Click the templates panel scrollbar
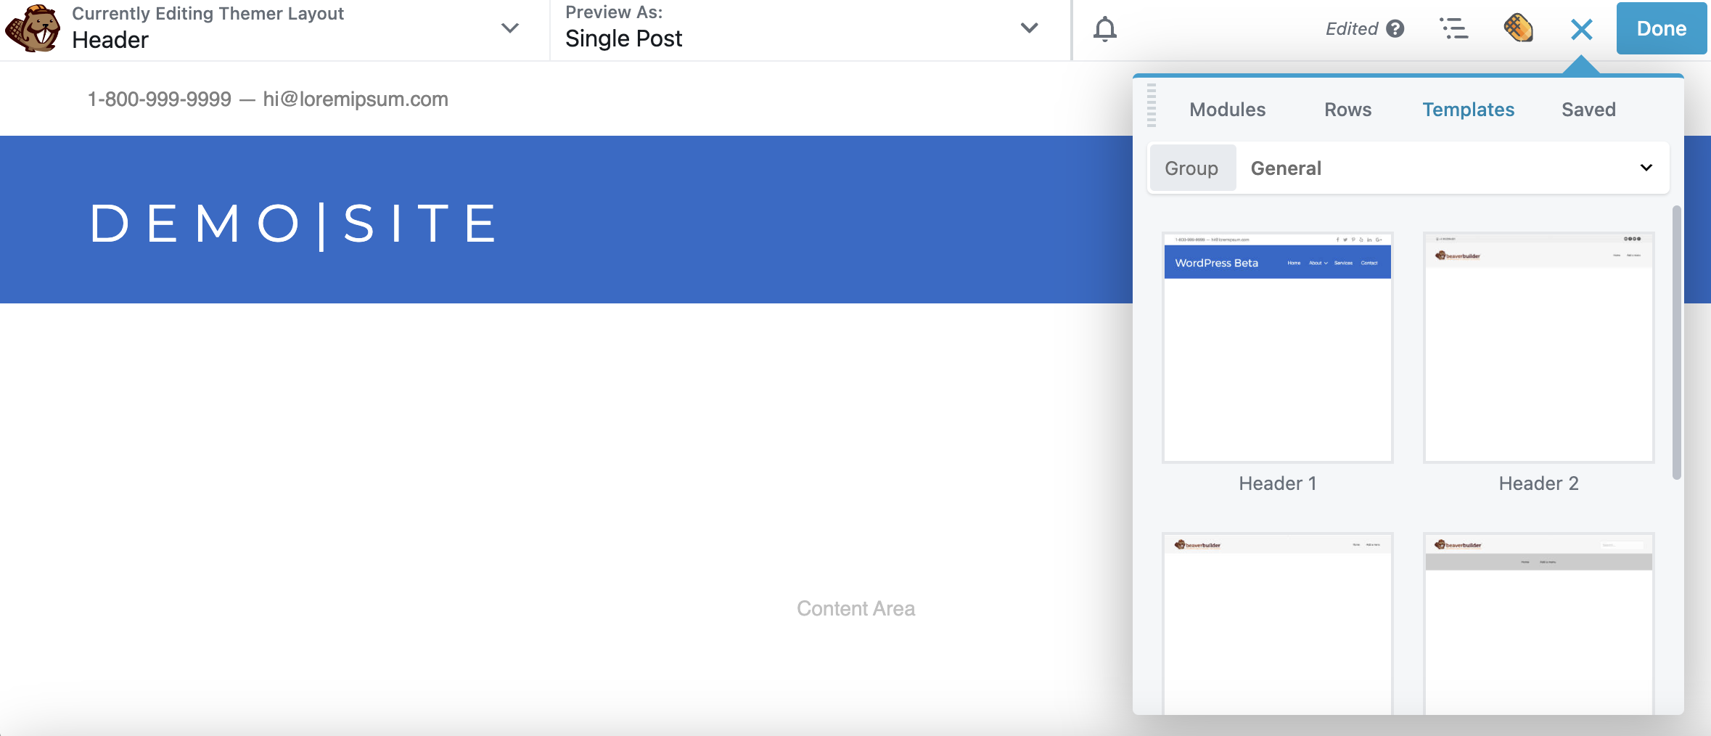The width and height of the screenshot is (1711, 736). [x=1676, y=343]
